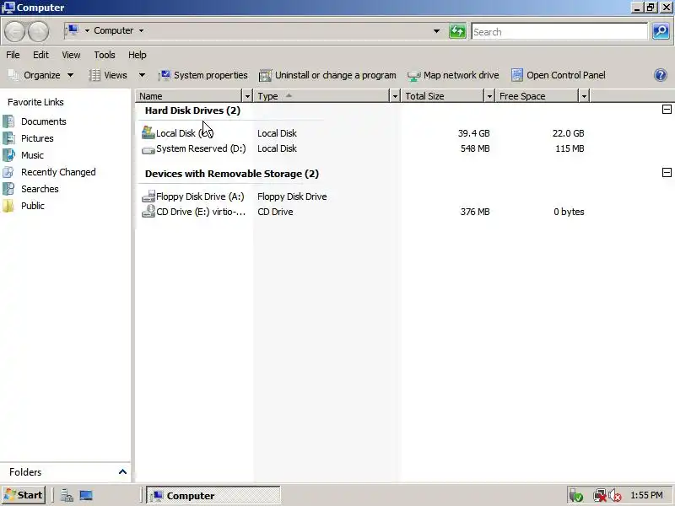Click the Searches favorite link icon
675x506 pixels.
(8, 189)
